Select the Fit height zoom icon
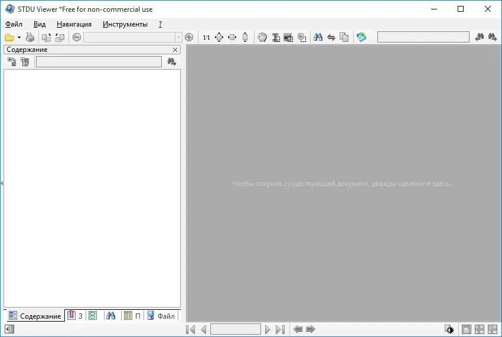Screen dimensions: 502x337 245,37
